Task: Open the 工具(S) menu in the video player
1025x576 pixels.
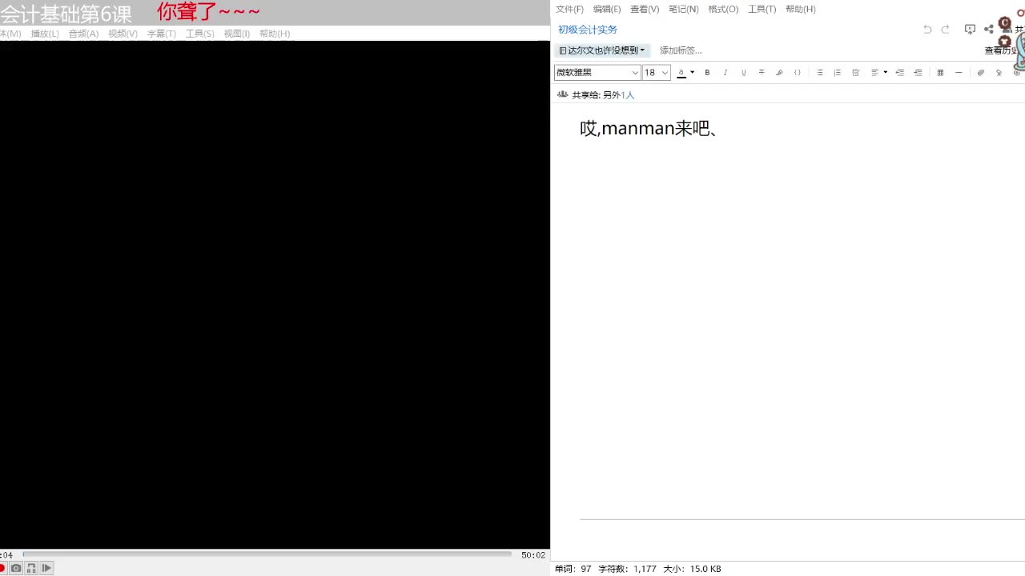Action: click(x=199, y=34)
